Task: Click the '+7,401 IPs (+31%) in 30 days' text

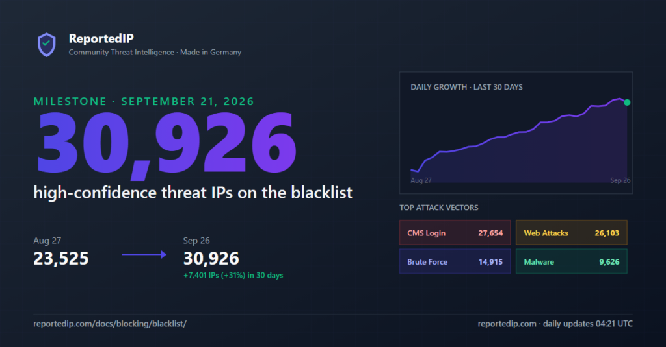Action: (233, 276)
